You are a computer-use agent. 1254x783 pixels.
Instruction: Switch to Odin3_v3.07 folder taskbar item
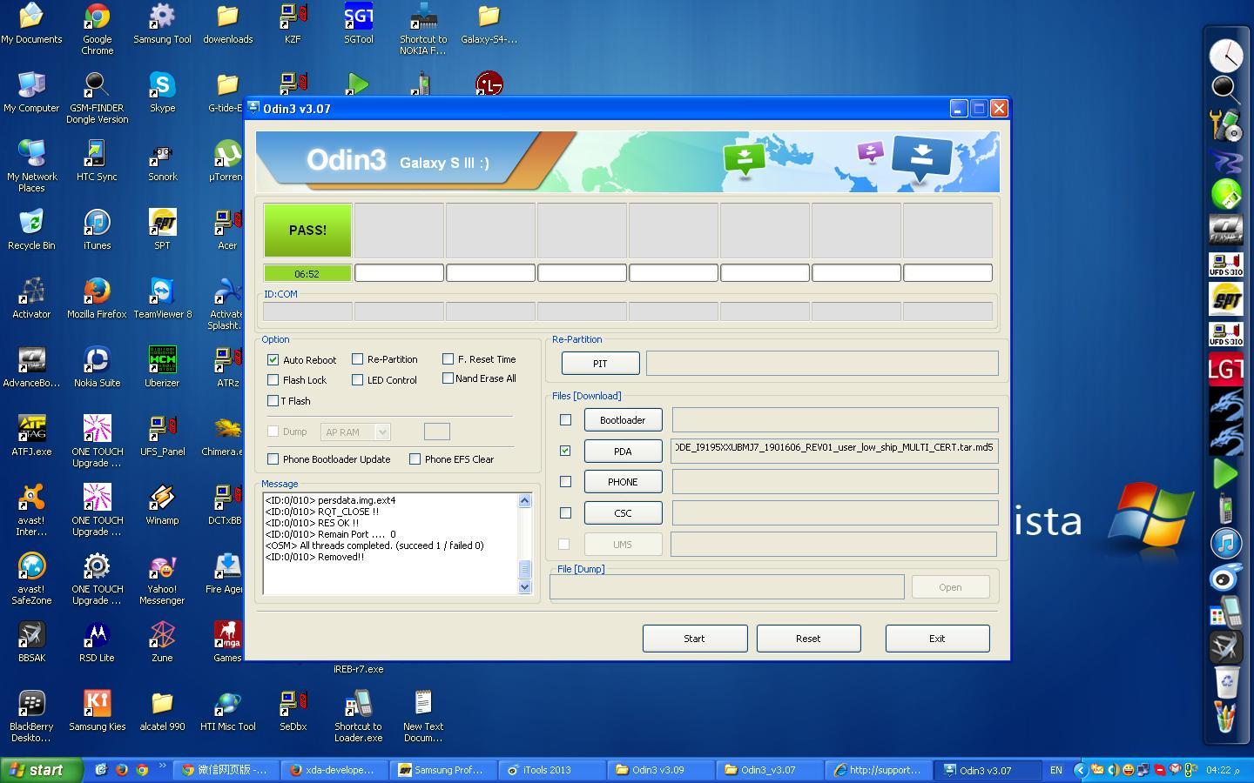[769, 770]
